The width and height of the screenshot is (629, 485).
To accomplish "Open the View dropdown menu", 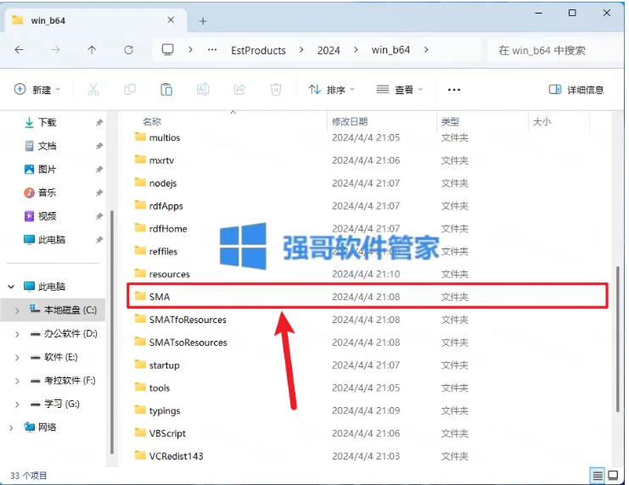I will click(x=400, y=89).
